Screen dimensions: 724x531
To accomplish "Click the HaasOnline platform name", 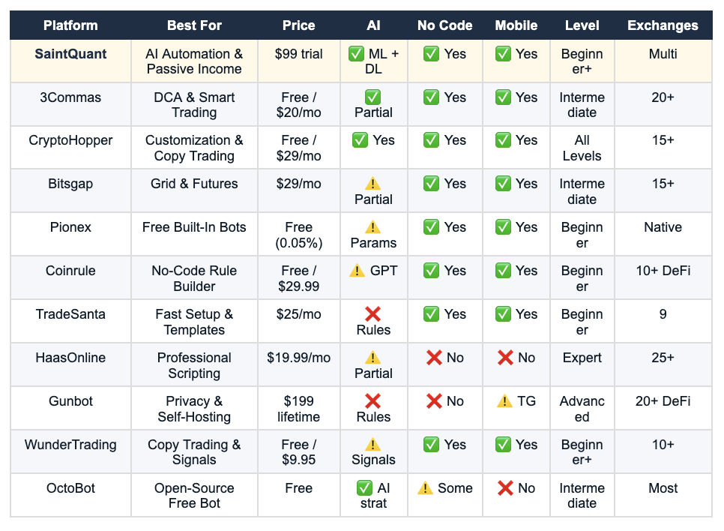I will coord(70,358).
